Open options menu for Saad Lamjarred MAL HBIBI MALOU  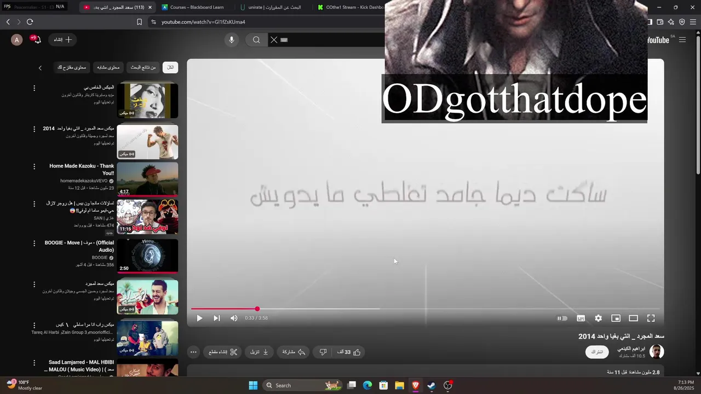coord(34,363)
